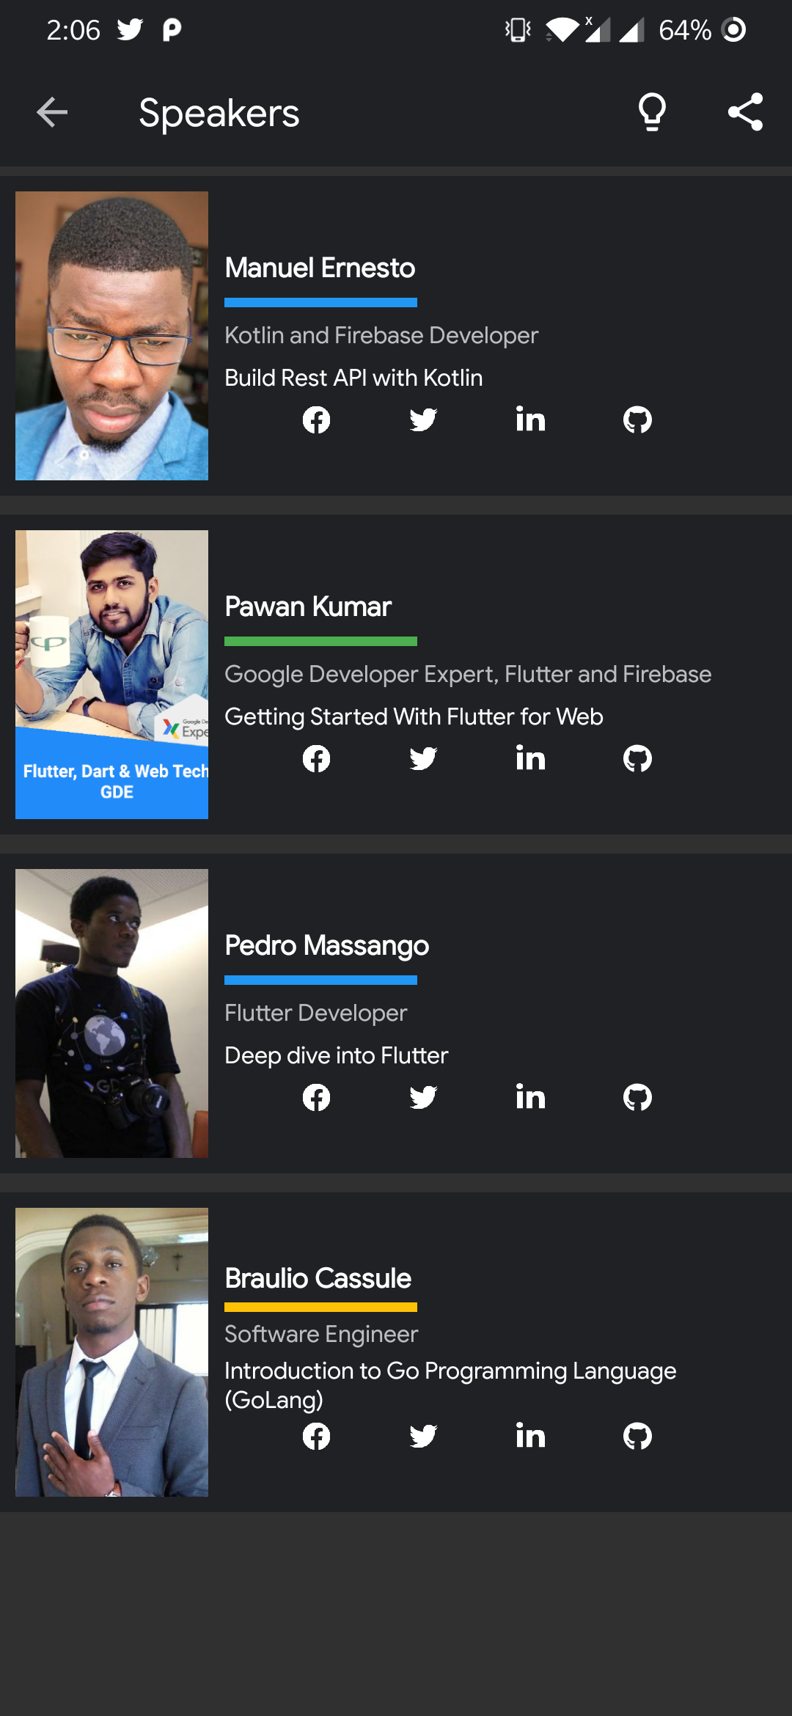The width and height of the screenshot is (792, 1716).
Task: Open Manuel Ernesto's GitHub icon
Action: tap(637, 420)
